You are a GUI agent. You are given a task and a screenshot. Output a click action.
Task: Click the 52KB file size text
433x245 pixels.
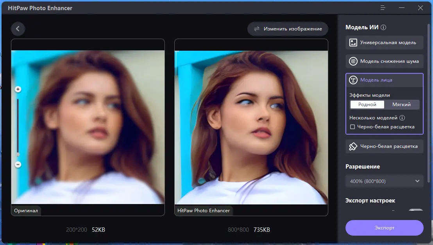click(98, 229)
